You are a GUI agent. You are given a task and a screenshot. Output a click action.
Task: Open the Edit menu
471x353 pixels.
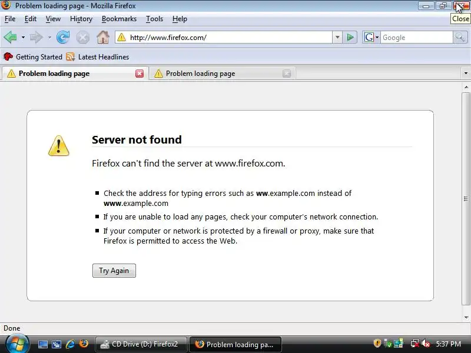click(31, 19)
